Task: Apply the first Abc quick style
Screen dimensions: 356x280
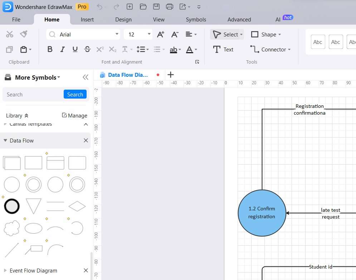Action: 318,42
